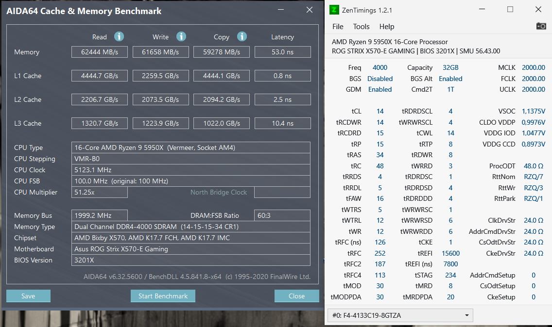This screenshot has height=327, width=552.
Task: Select L3 Cache Read value 1320.7 GB/s
Action: click(x=100, y=123)
